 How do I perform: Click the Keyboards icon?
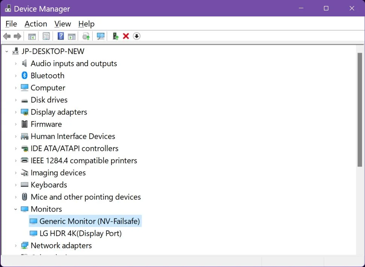coord(24,185)
